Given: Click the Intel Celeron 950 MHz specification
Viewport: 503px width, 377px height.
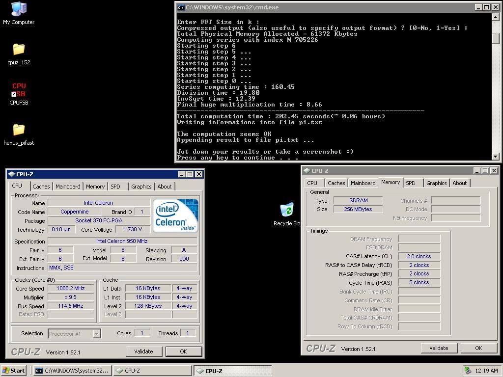Looking at the screenshot, I should 122,241.
